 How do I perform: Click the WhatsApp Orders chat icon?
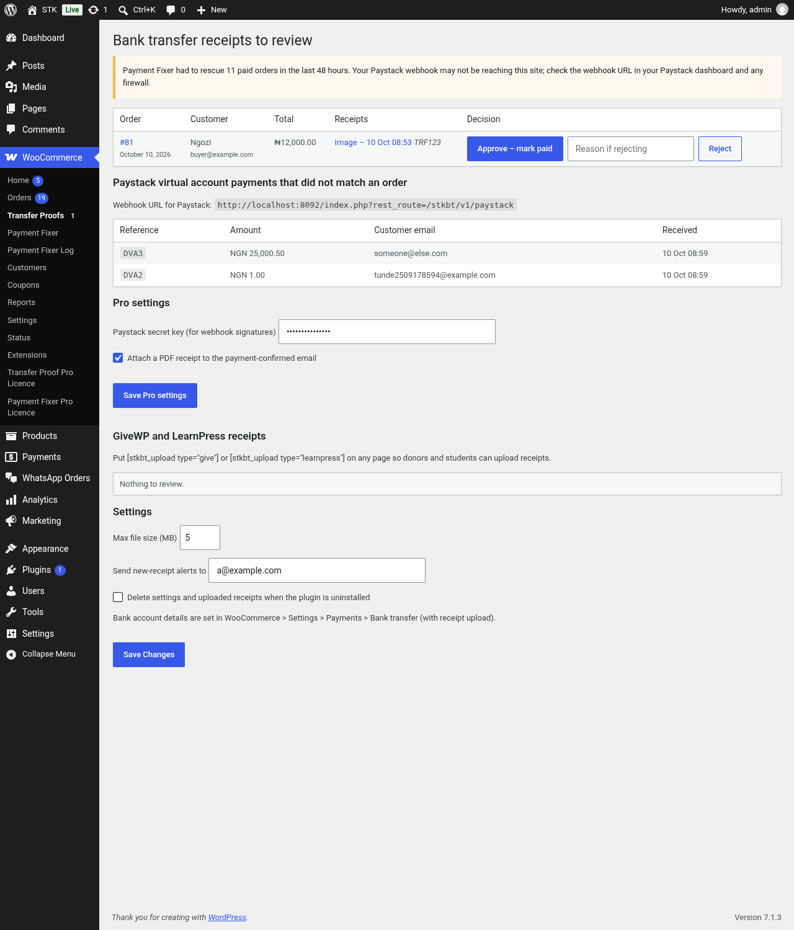point(11,478)
